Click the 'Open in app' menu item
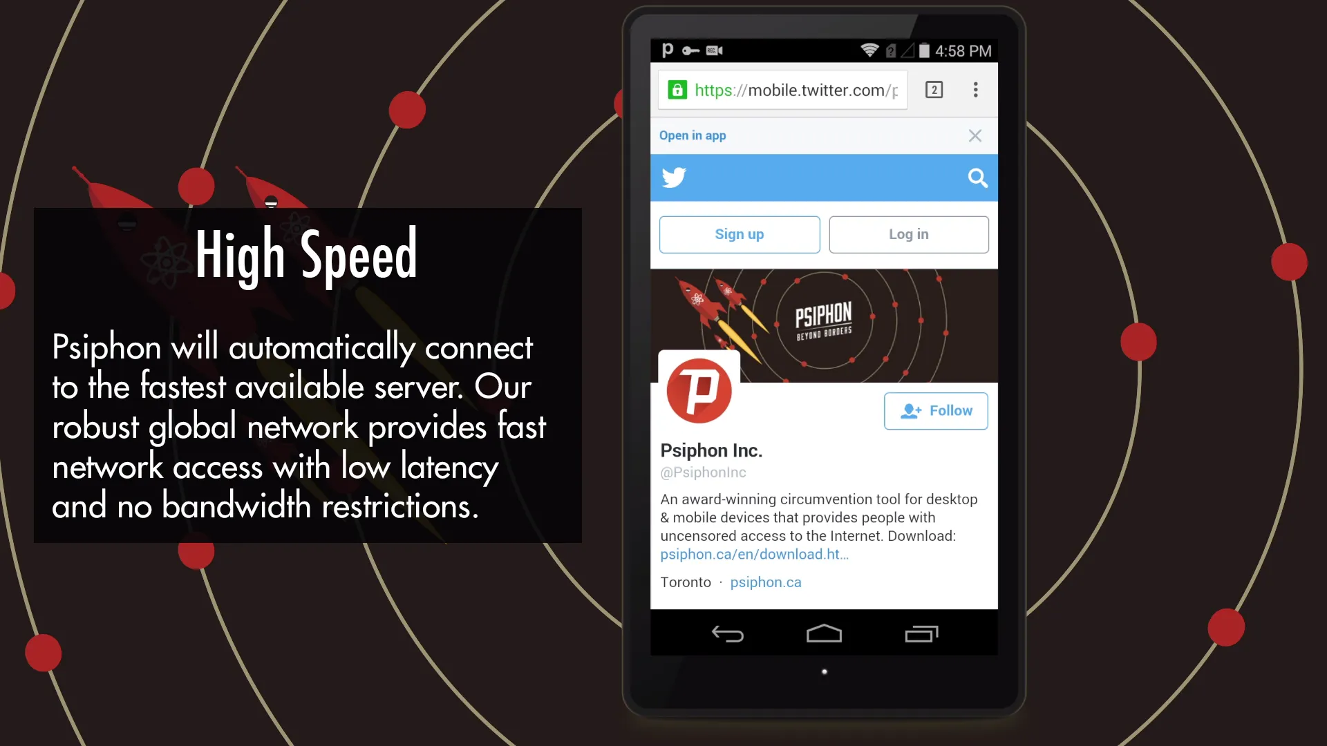The image size is (1327, 746). click(x=693, y=135)
